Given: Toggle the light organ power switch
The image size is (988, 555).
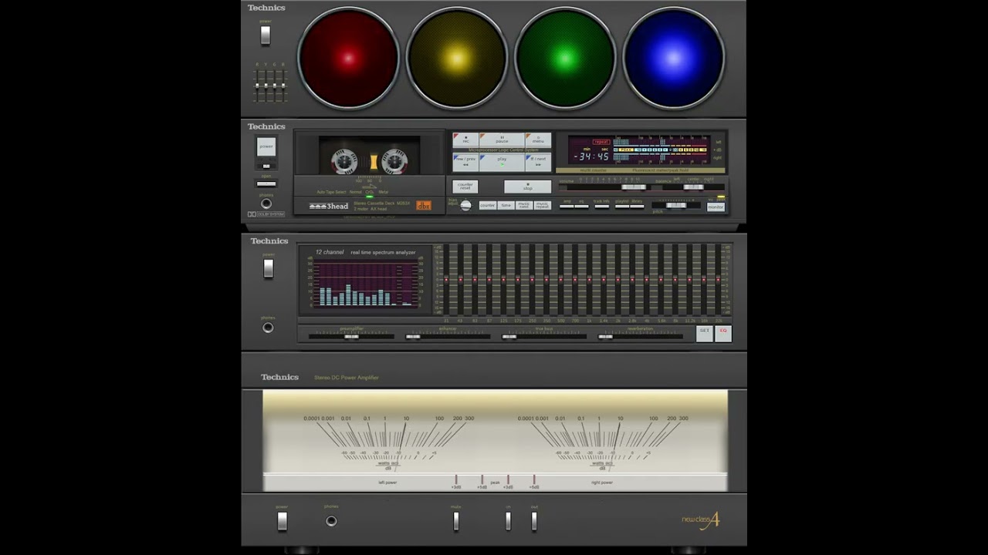Looking at the screenshot, I should pyautogui.click(x=266, y=35).
